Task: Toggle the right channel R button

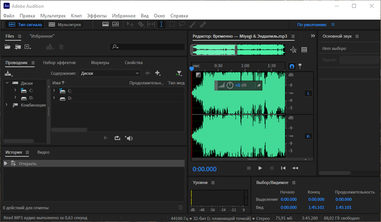Action: pos(308,136)
